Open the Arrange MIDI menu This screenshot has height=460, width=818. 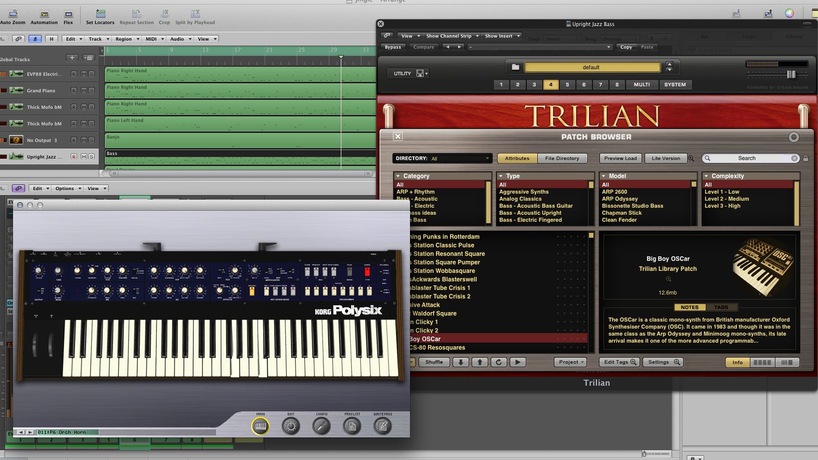154,39
